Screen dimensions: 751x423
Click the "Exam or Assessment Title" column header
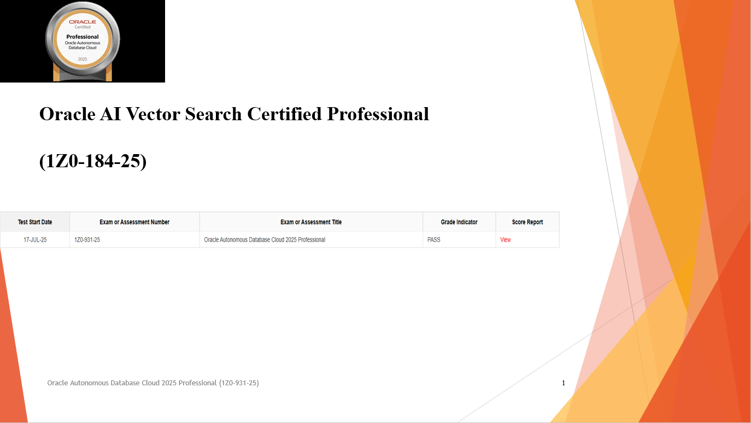click(311, 222)
